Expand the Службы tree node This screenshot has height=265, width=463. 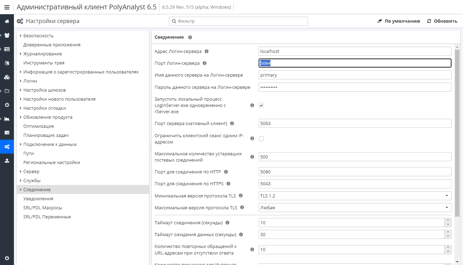pyautogui.click(x=21, y=180)
